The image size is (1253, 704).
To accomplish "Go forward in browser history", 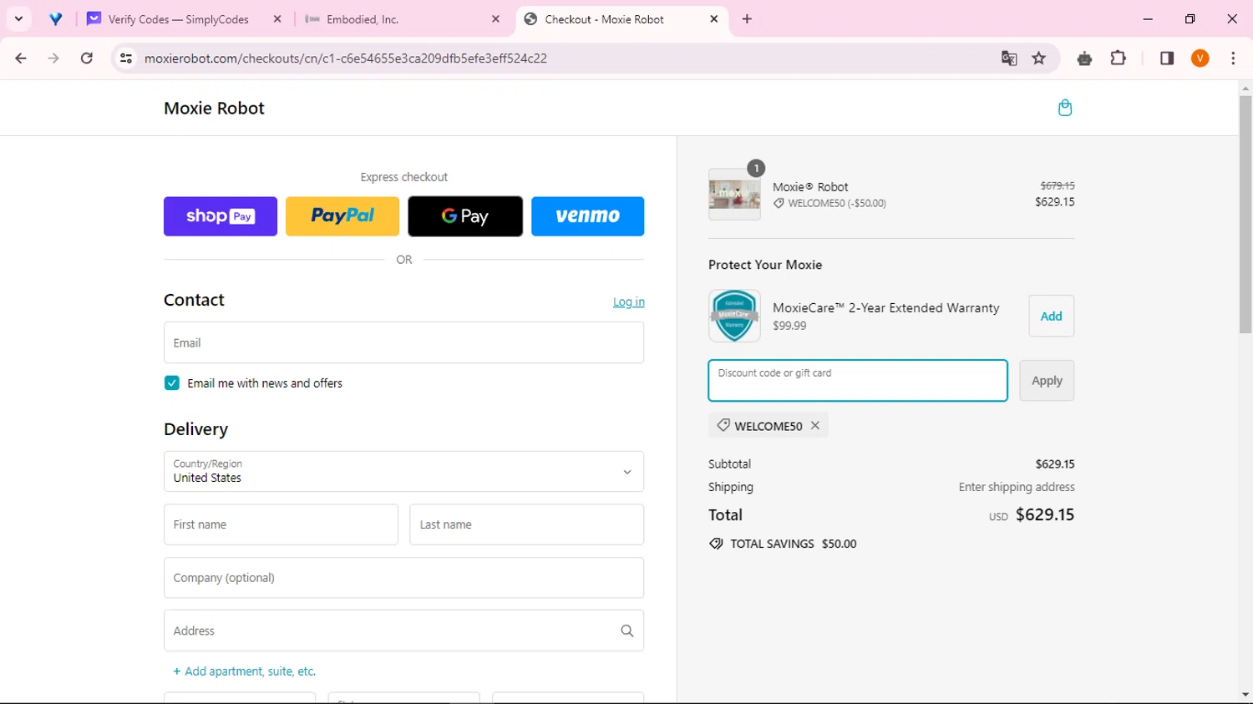I will pyautogui.click(x=53, y=58).
